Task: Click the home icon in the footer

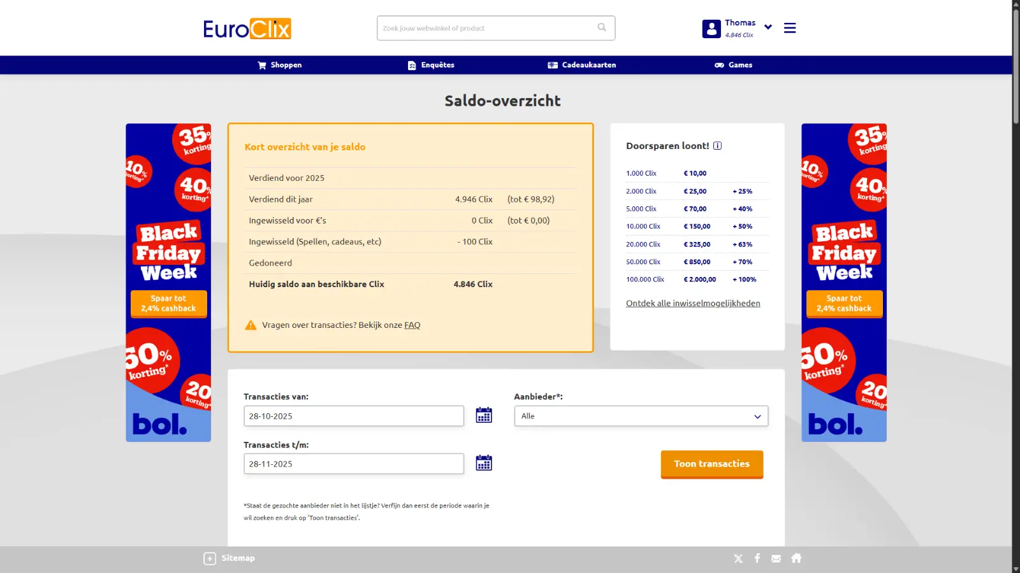Action: coord(796,558)
